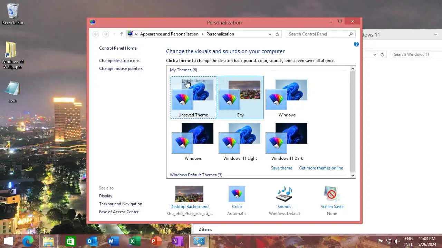Image resolution: width=442 pixels, height=248 pixels.
Task: Click the Search Windows 11 field in background window
Action: [416, 54]
